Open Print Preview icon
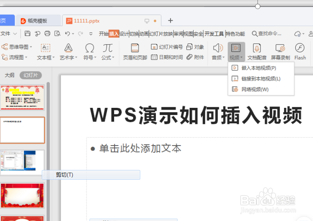This screenshot has height=221, width=313. point(57,34)
